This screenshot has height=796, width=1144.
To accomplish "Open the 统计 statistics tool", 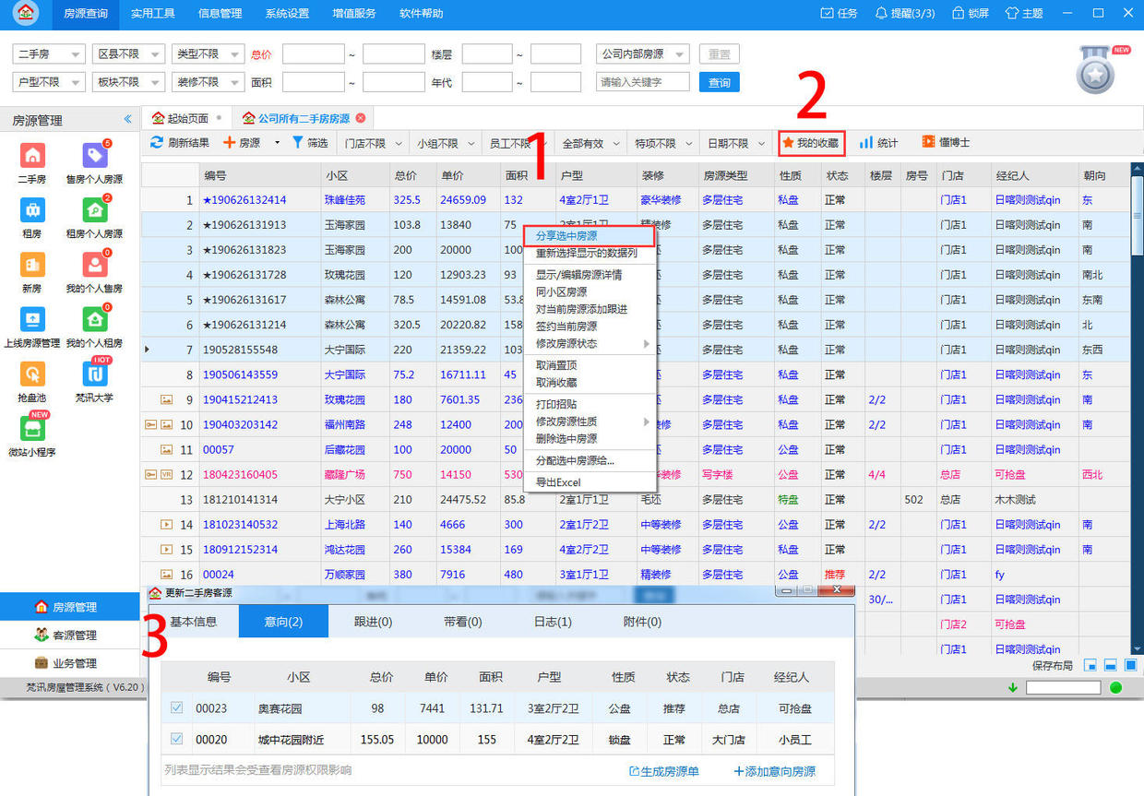I will [x=876, y=143].
